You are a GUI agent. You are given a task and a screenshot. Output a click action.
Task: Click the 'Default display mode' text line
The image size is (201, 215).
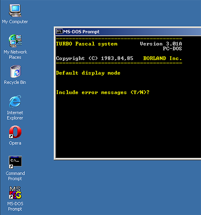point(88,73)
